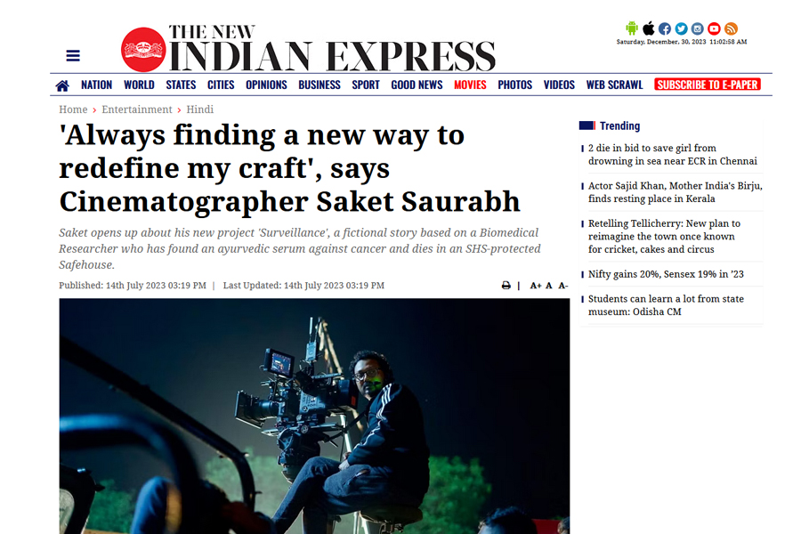The image size is (801, 534).
Task: Reset font size with middle A
Action: (x=548, y=286)
